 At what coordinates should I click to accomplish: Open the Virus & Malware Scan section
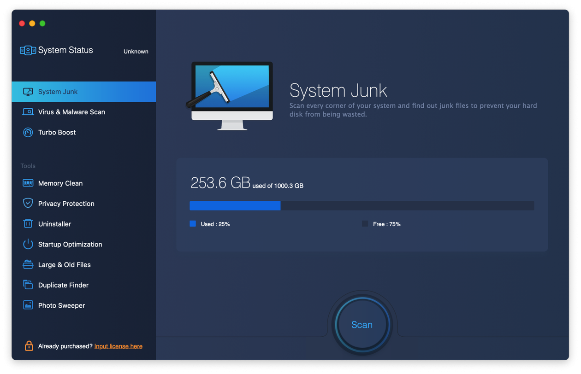[x=71, y=112]
